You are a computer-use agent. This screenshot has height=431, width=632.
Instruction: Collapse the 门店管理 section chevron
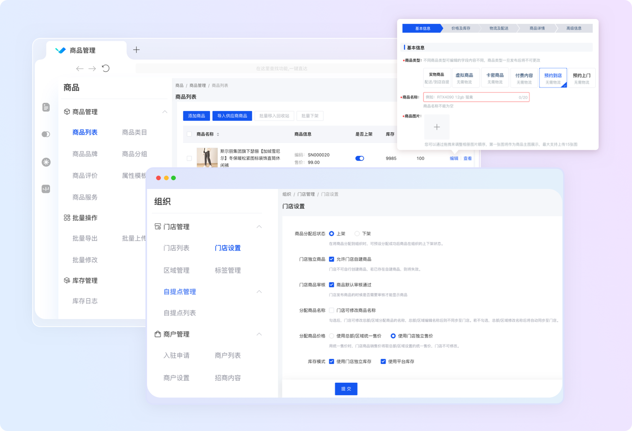260,227
